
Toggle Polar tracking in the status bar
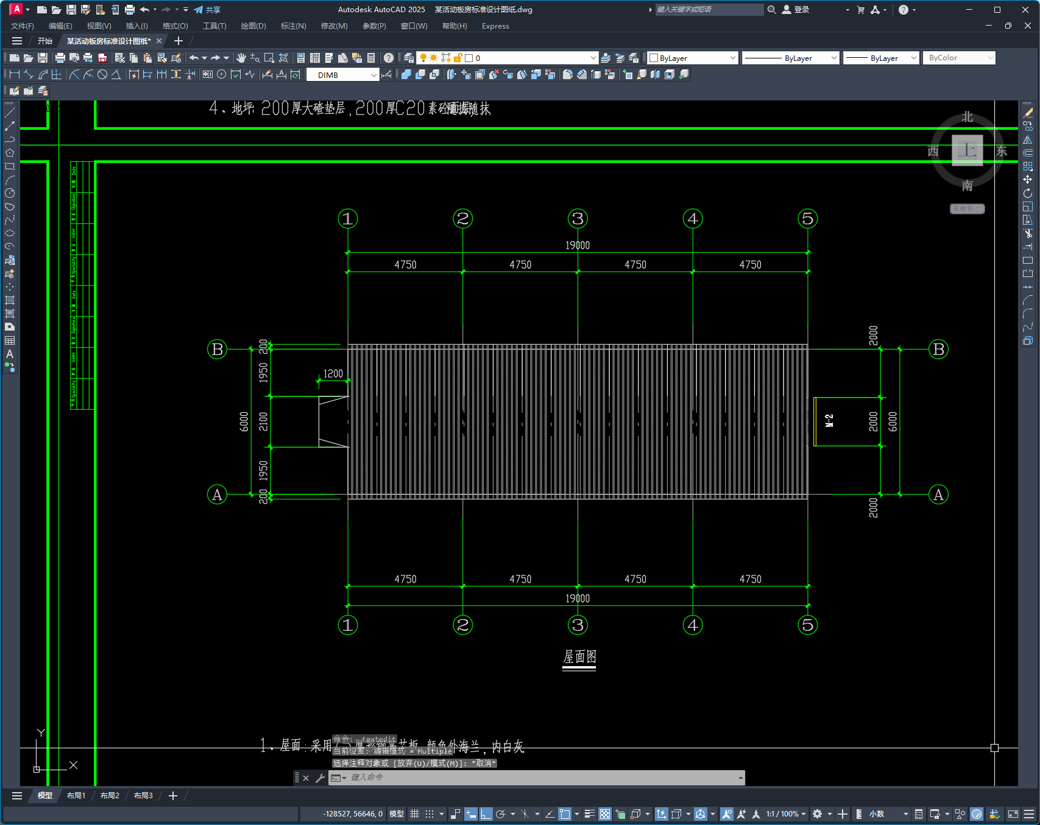tap(501, 814)
